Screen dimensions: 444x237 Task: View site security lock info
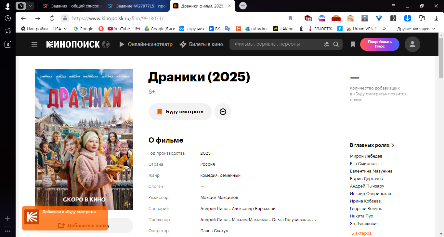pos(65,18)
